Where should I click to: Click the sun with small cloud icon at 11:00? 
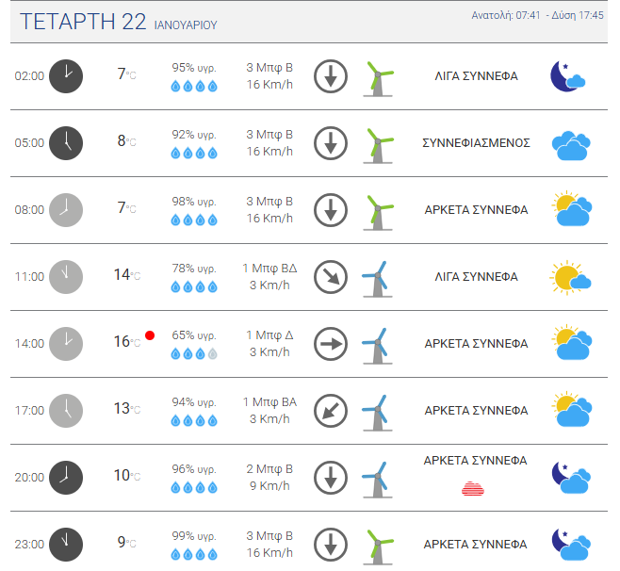tap(570, 277)
